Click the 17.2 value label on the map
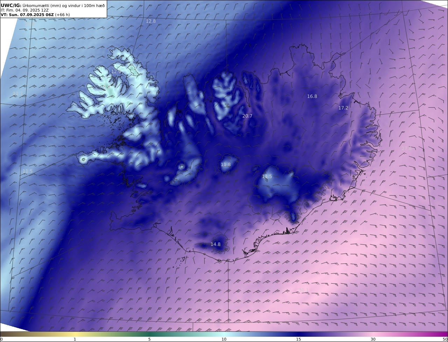Viewport: 448px width, 342px height. point(343,108)
